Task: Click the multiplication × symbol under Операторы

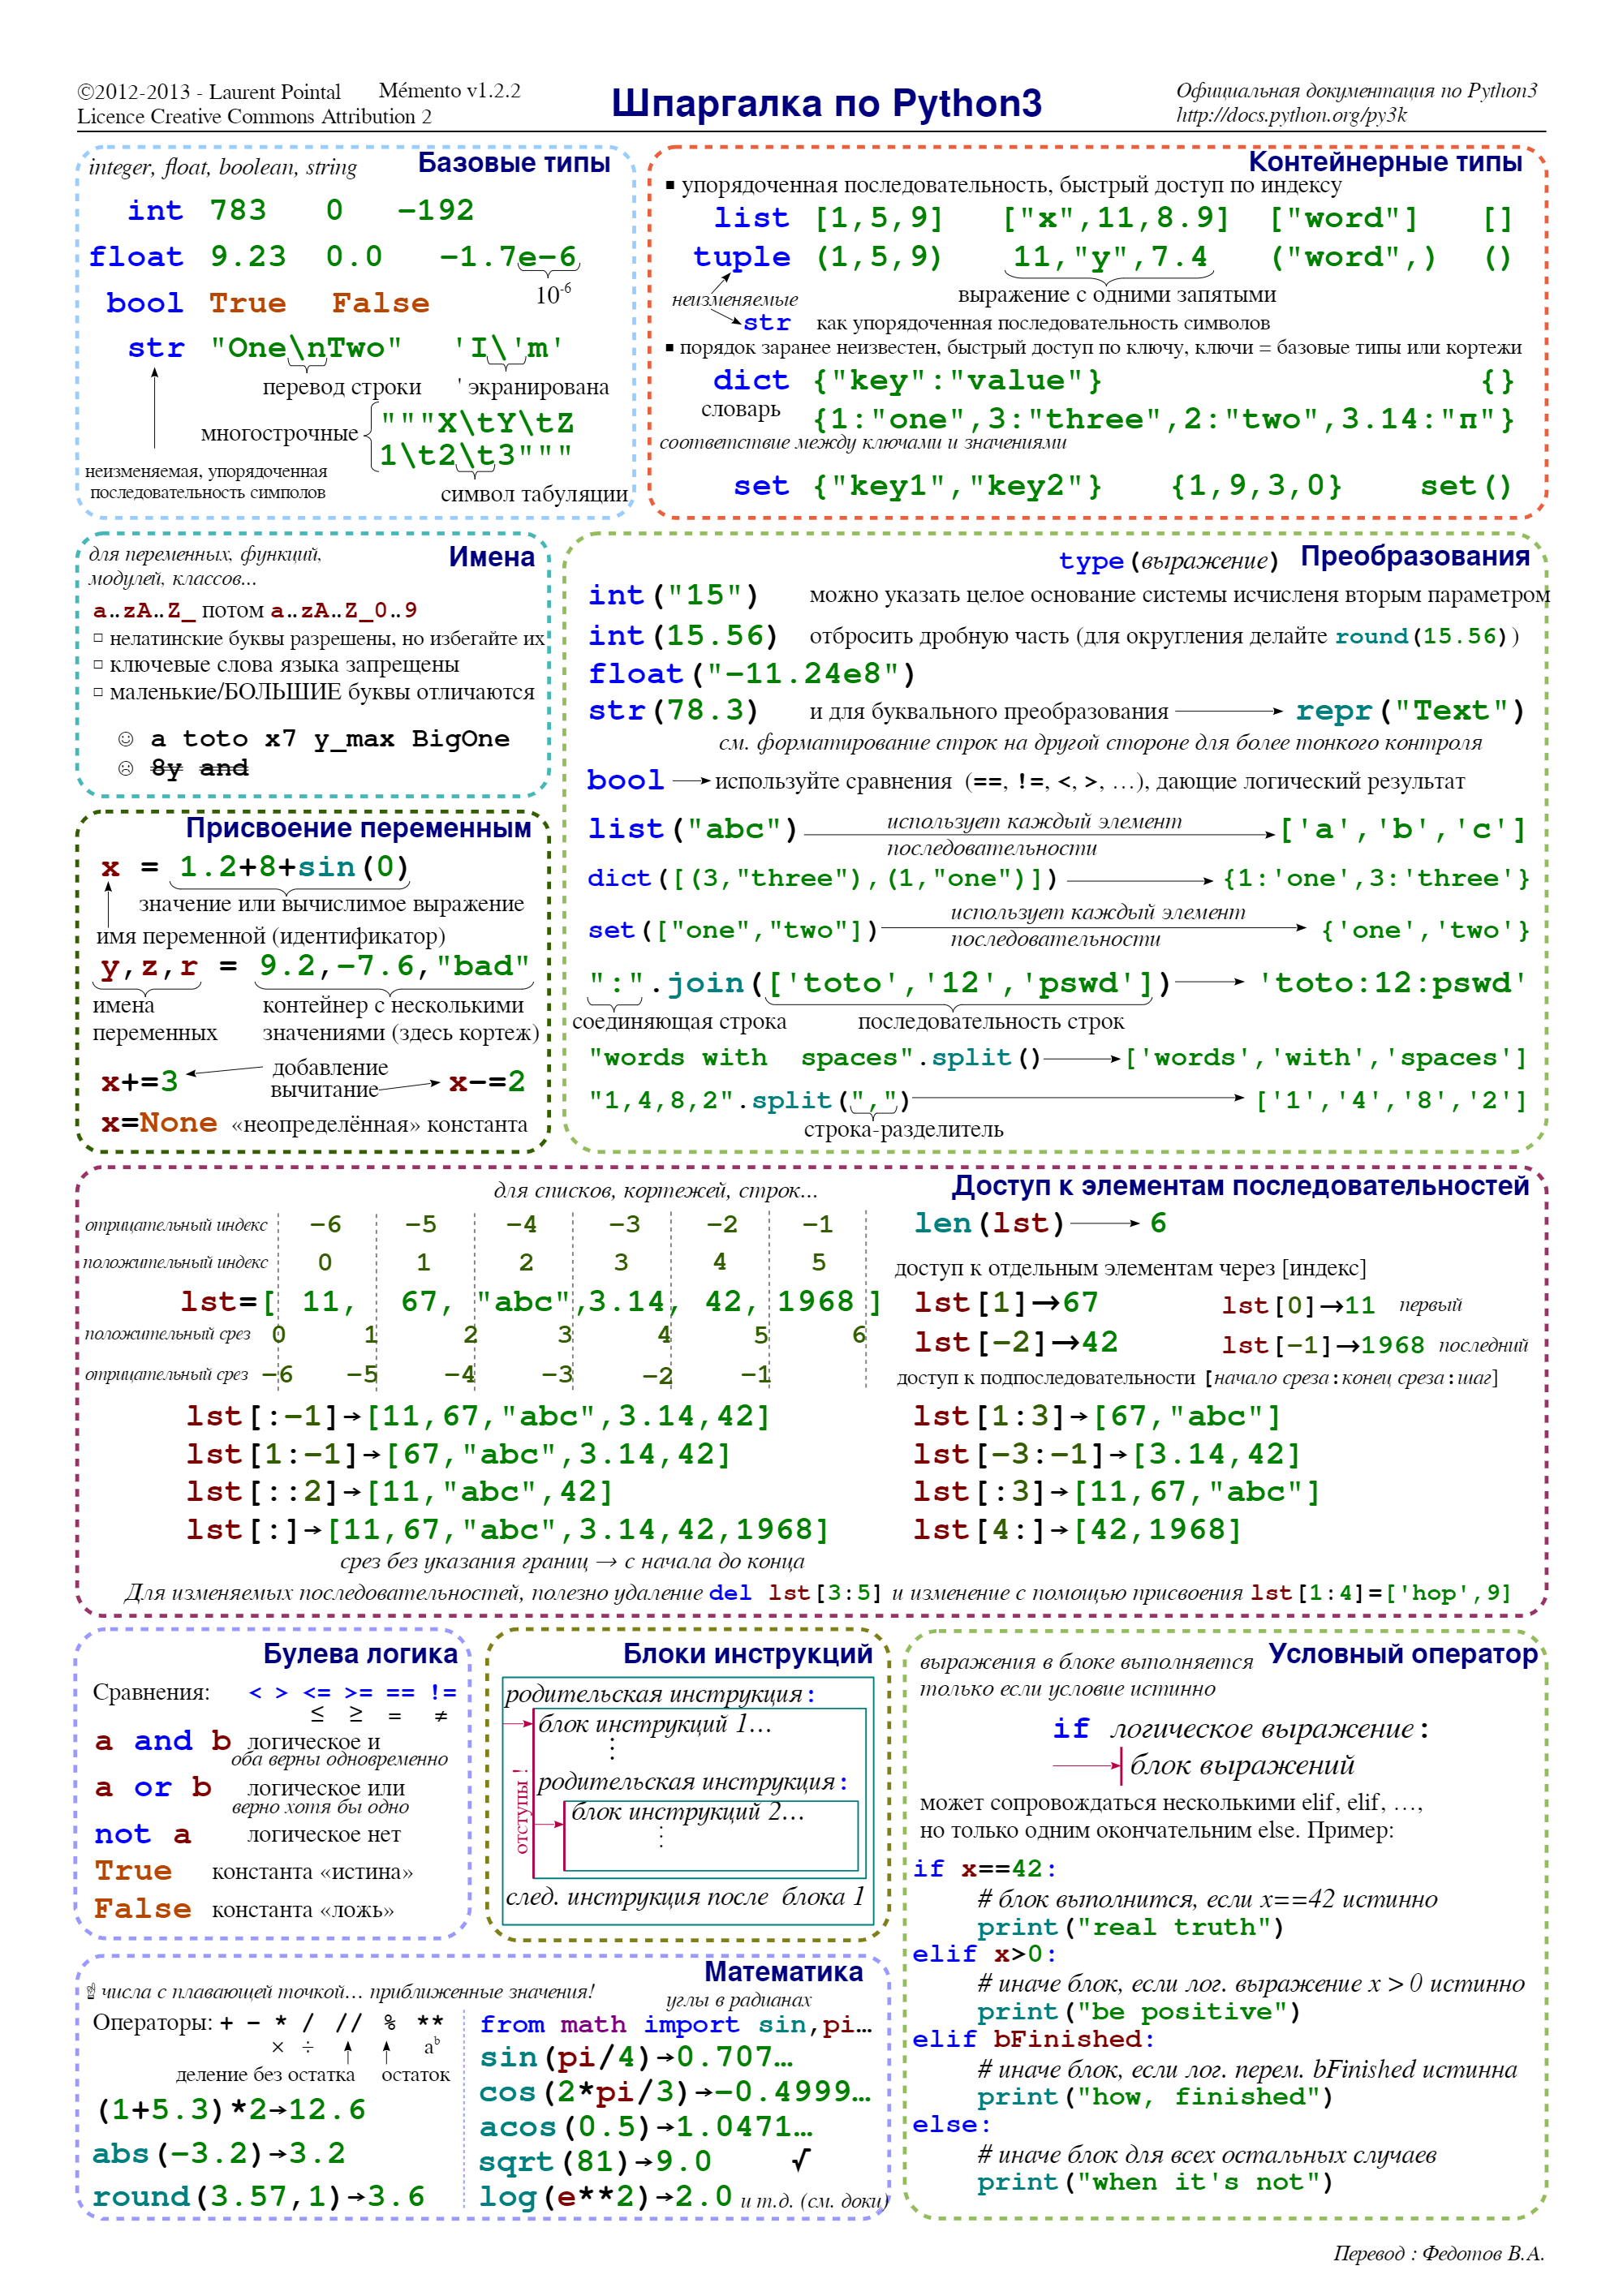Action: click(278, 2047)
